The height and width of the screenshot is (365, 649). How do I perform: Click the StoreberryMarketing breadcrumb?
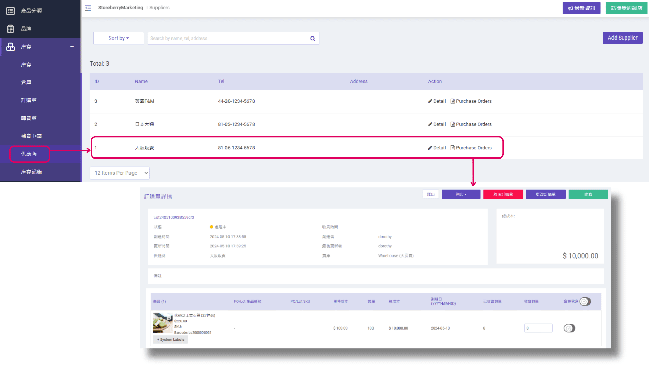click(x=120, y=8)
